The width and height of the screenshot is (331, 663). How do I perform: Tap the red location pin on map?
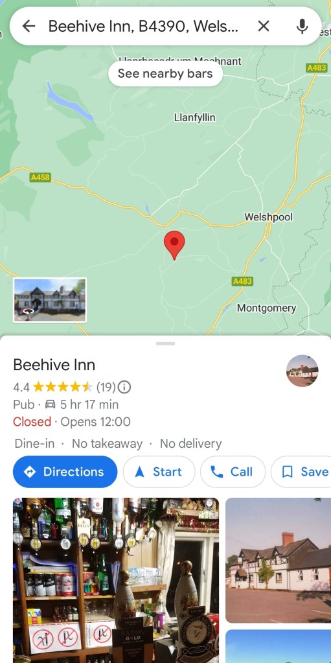tap(174, 245)
